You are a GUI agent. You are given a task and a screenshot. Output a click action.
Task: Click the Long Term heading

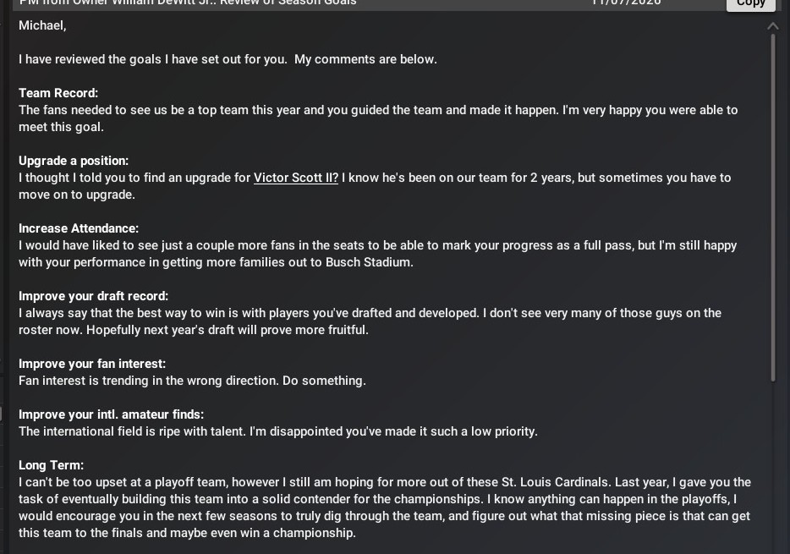click(51, 465)
